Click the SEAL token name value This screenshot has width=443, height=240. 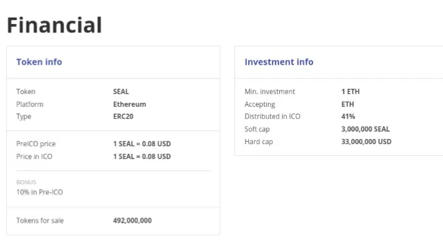[121, 92]
